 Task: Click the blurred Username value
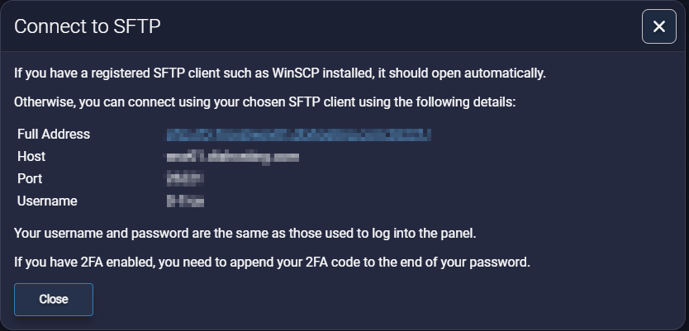coord(185,201)
